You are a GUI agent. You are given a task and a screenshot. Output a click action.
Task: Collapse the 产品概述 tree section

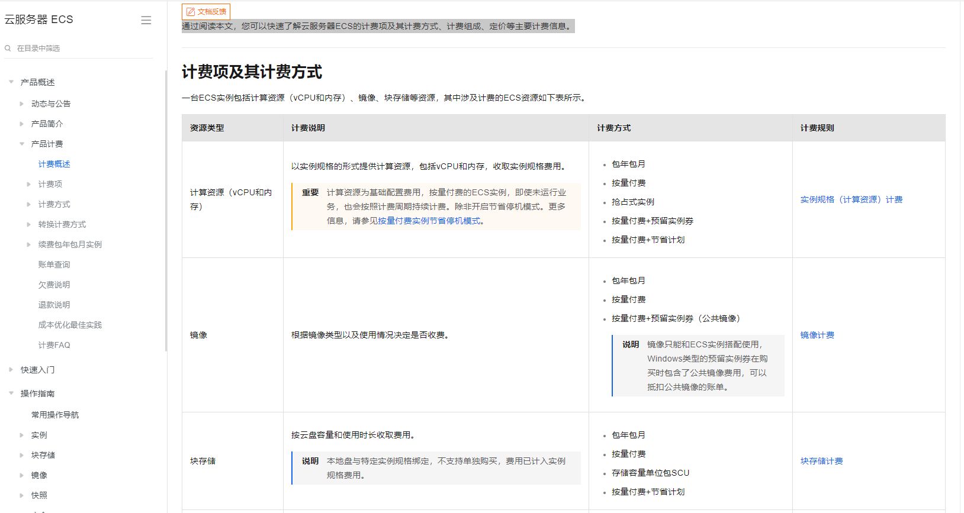pos(11,82)
